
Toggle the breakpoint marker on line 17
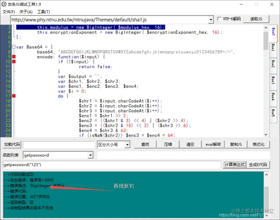pyautogui.click(x=14, y=96)
